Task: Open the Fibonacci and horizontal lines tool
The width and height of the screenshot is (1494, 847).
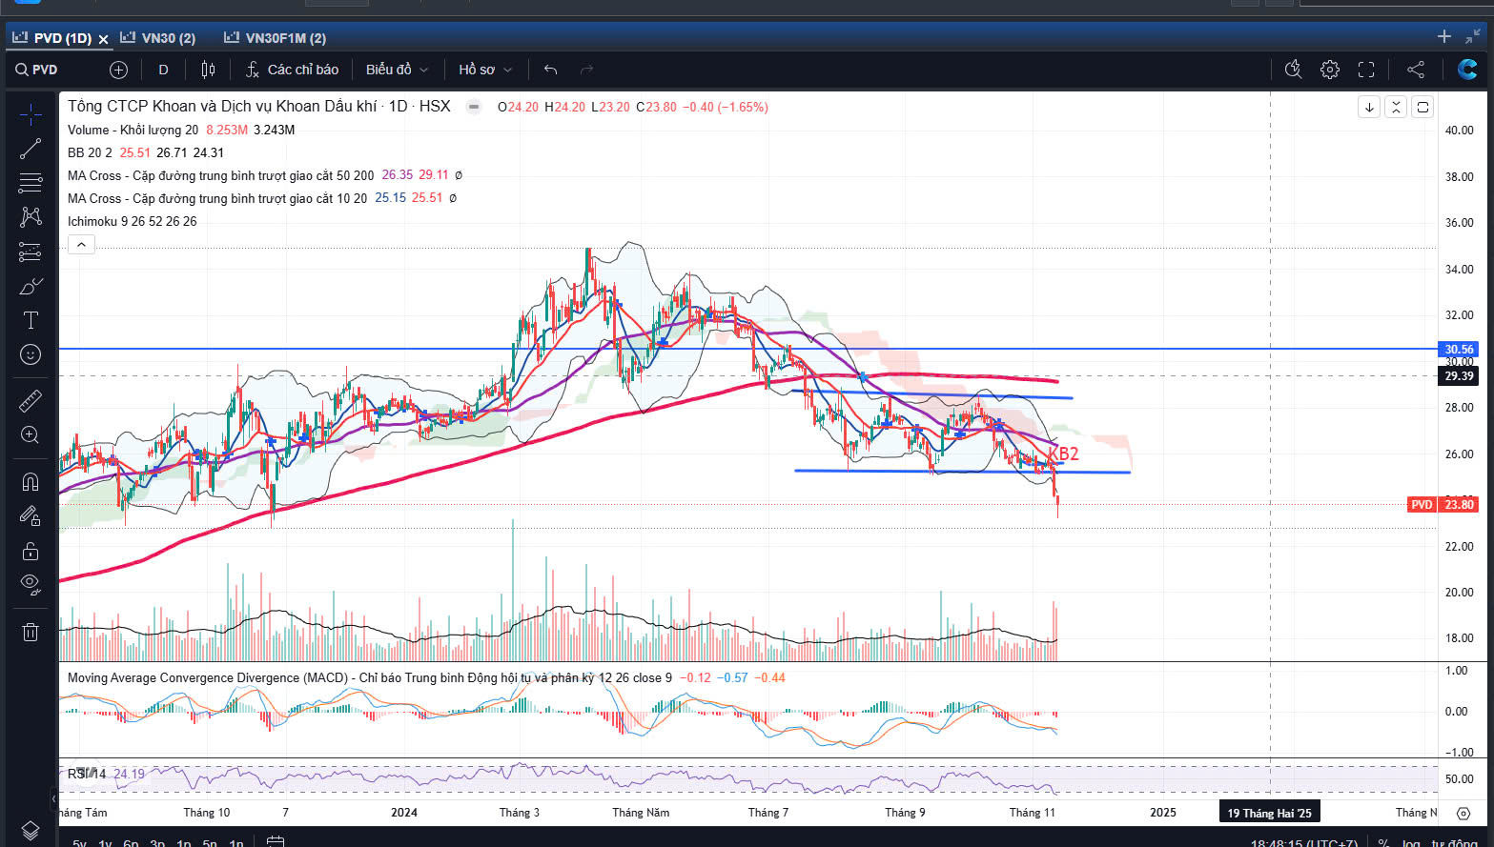Action: point(31,182)
